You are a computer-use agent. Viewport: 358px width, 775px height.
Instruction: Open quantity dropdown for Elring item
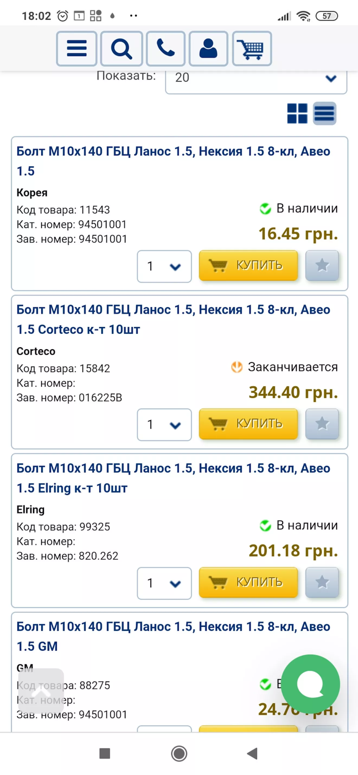click(x=164, y=583)
